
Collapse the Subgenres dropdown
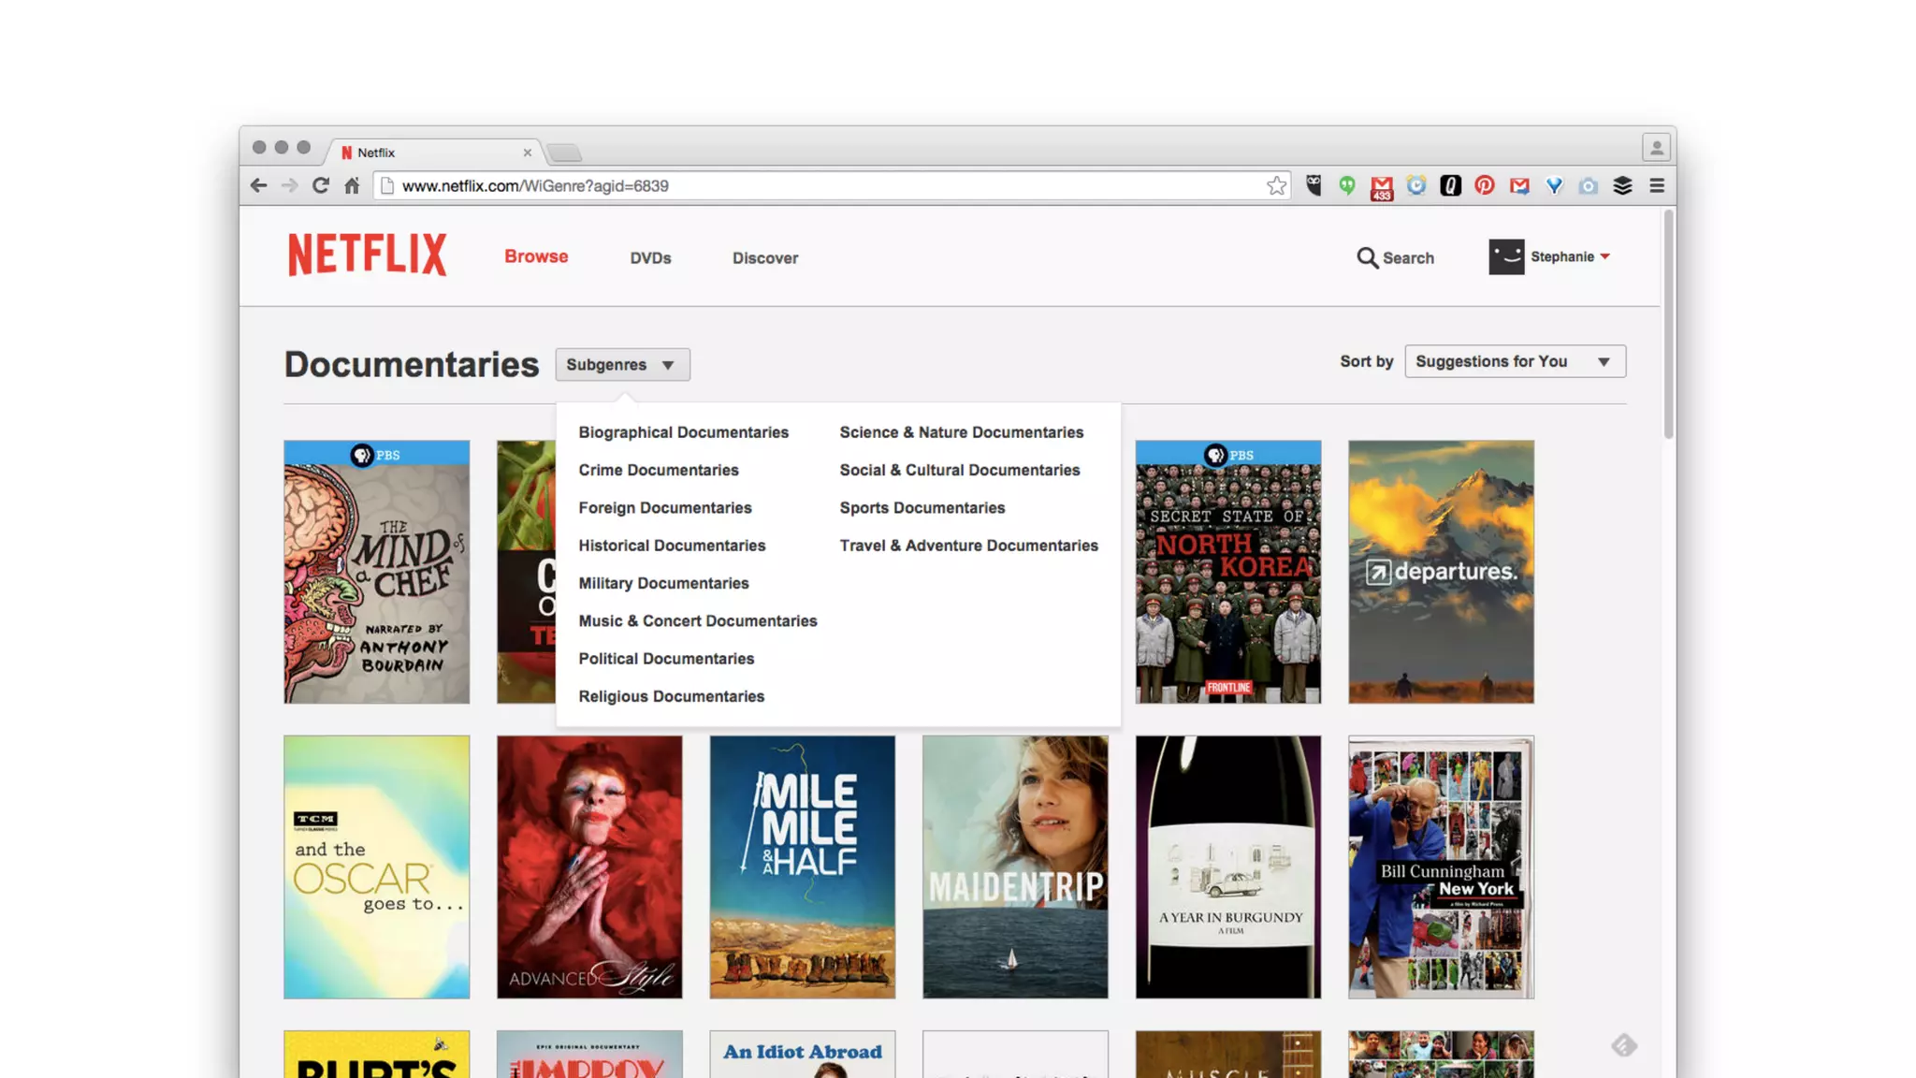(622, 365)
